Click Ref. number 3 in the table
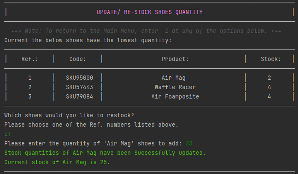Image resolution: width=298 pixels, height=174 pixels. click(30, 96)
